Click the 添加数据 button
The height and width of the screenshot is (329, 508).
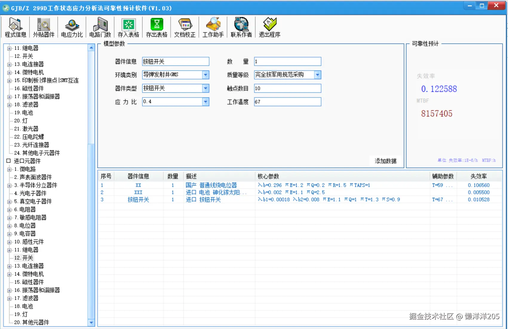tap(386, 161)
